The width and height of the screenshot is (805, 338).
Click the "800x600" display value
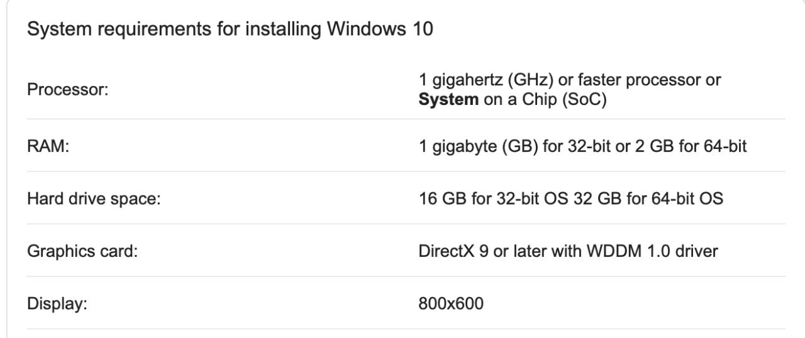(x=451, y=304)
